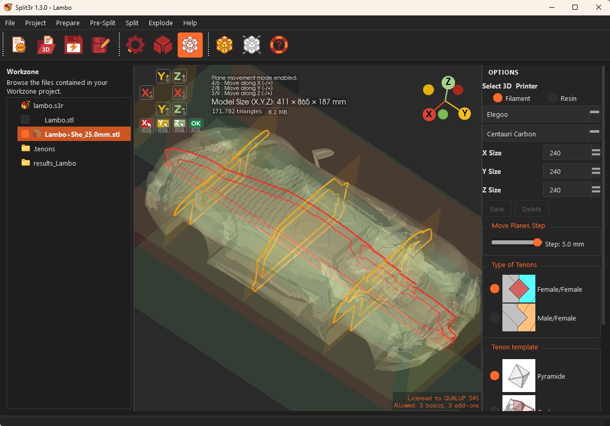Image resolution: width=610 pixels, height=426 pixels.
Task: Adjust the X Size stepper control
Action: pos(596,152)
